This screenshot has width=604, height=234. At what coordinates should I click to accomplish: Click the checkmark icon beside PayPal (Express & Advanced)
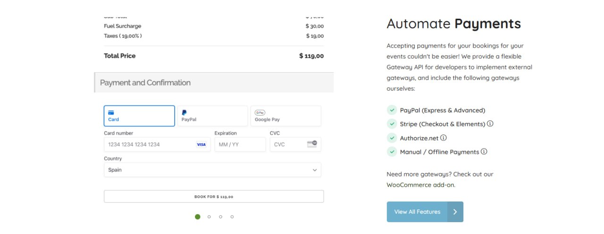pyautogui.click(x=392, y=110)
